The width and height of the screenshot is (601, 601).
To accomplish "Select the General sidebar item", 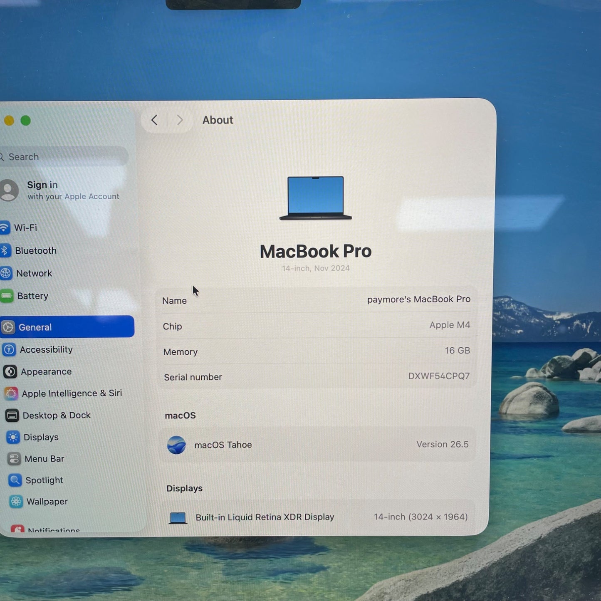I will [67, 327].
